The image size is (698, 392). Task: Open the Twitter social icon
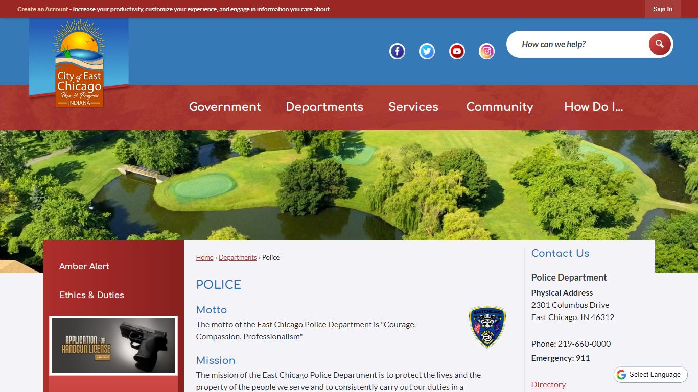pos(427,52)
